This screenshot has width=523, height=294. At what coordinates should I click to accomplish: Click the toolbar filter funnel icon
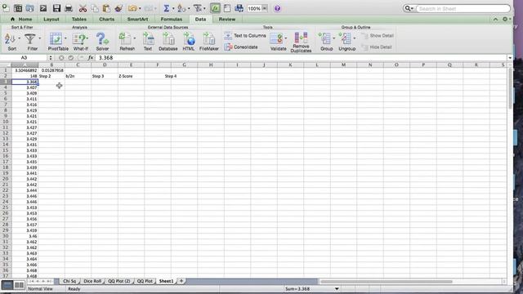[198, 8]
